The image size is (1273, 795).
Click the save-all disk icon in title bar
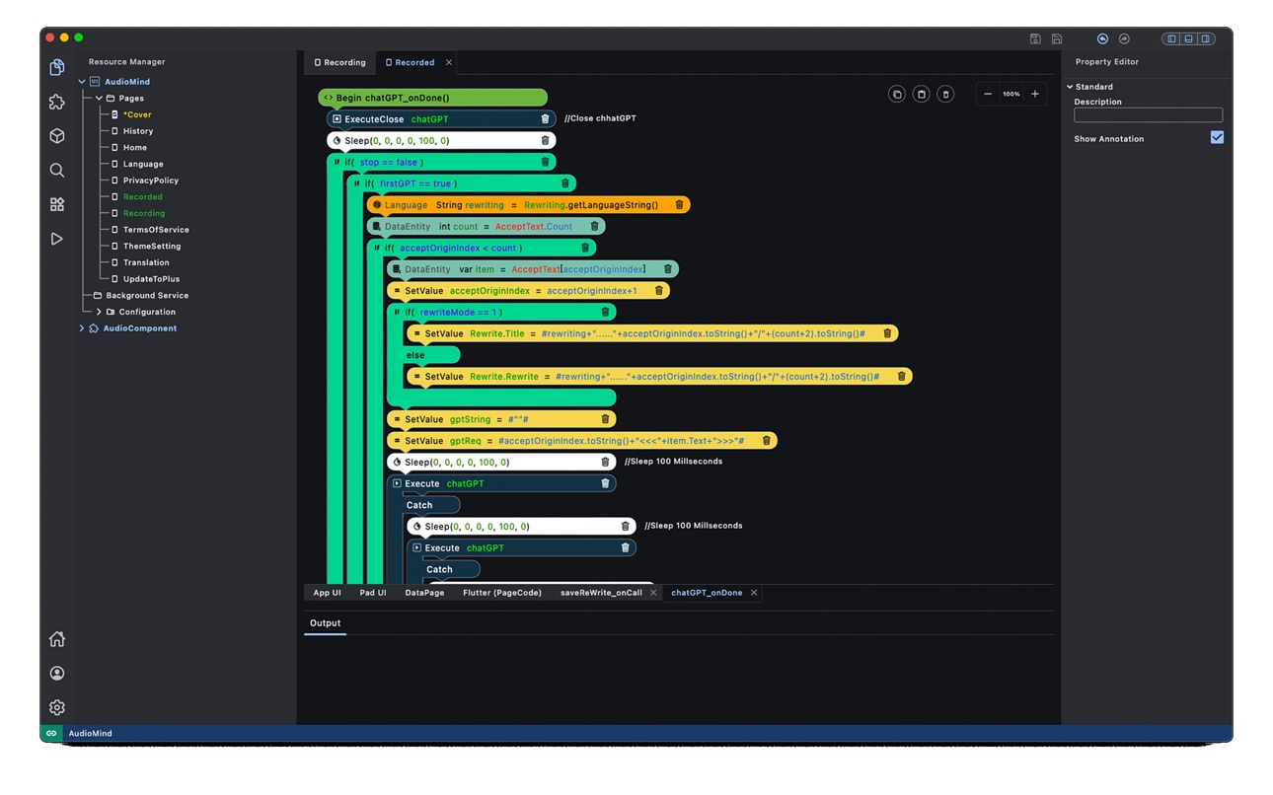[x=1035, y=38]
